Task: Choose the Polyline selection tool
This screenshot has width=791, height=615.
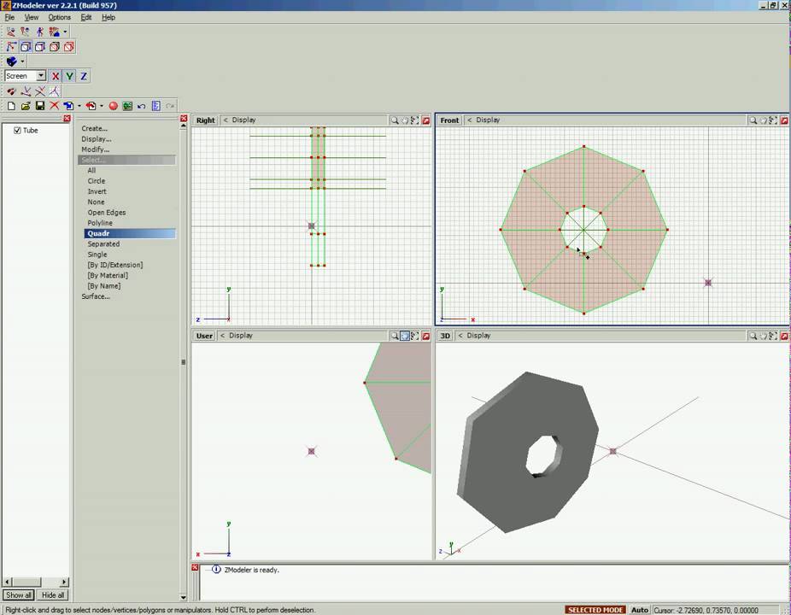Action: 100,223
